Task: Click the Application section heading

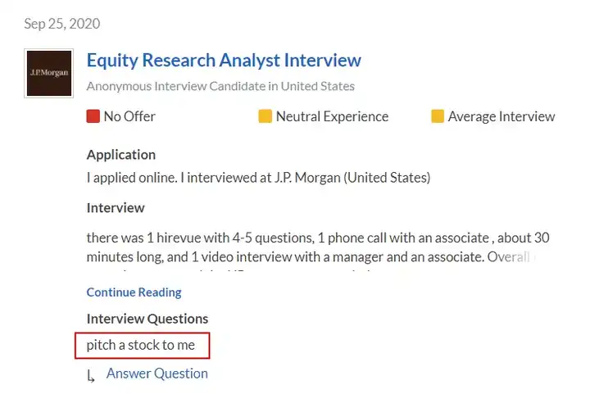Action: [121, 155]
